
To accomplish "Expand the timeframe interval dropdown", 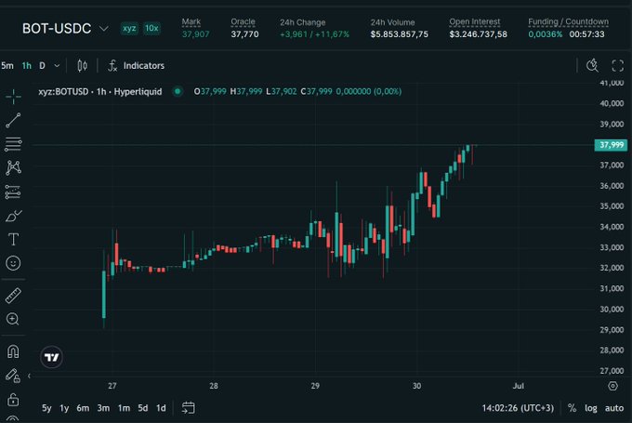I will 57,65.
